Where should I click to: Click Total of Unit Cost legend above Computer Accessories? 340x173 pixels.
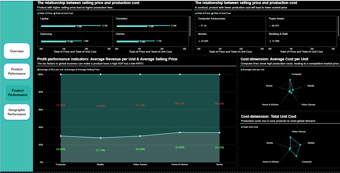tap(212, 13)
